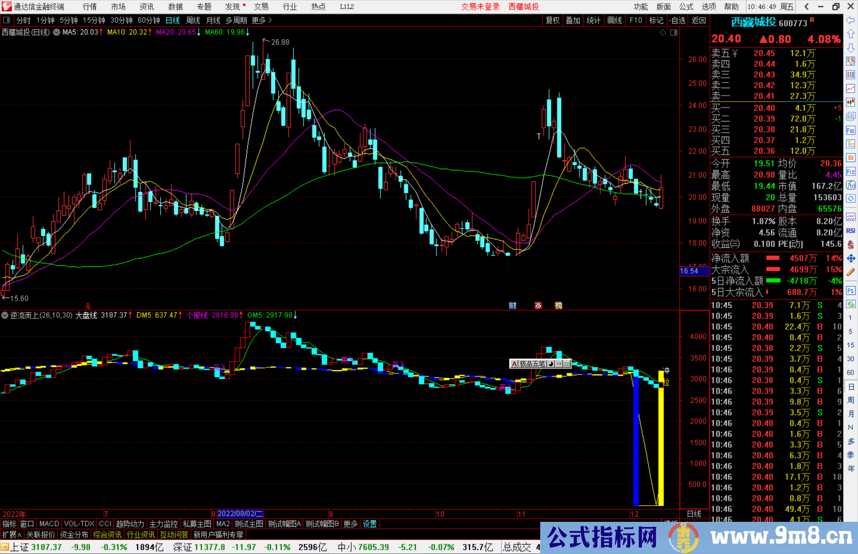Toggle the main chart indicator circle beside 西藏城投(日线)
The width and height of the screenshot is (858, 554).
[56, 32]
